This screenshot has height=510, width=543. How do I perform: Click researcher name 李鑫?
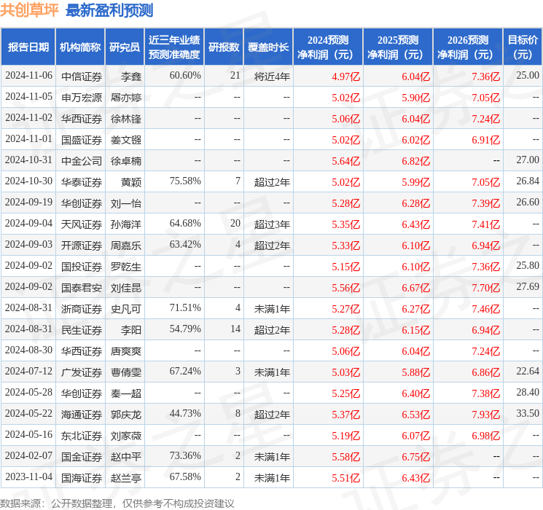point(131,76)
